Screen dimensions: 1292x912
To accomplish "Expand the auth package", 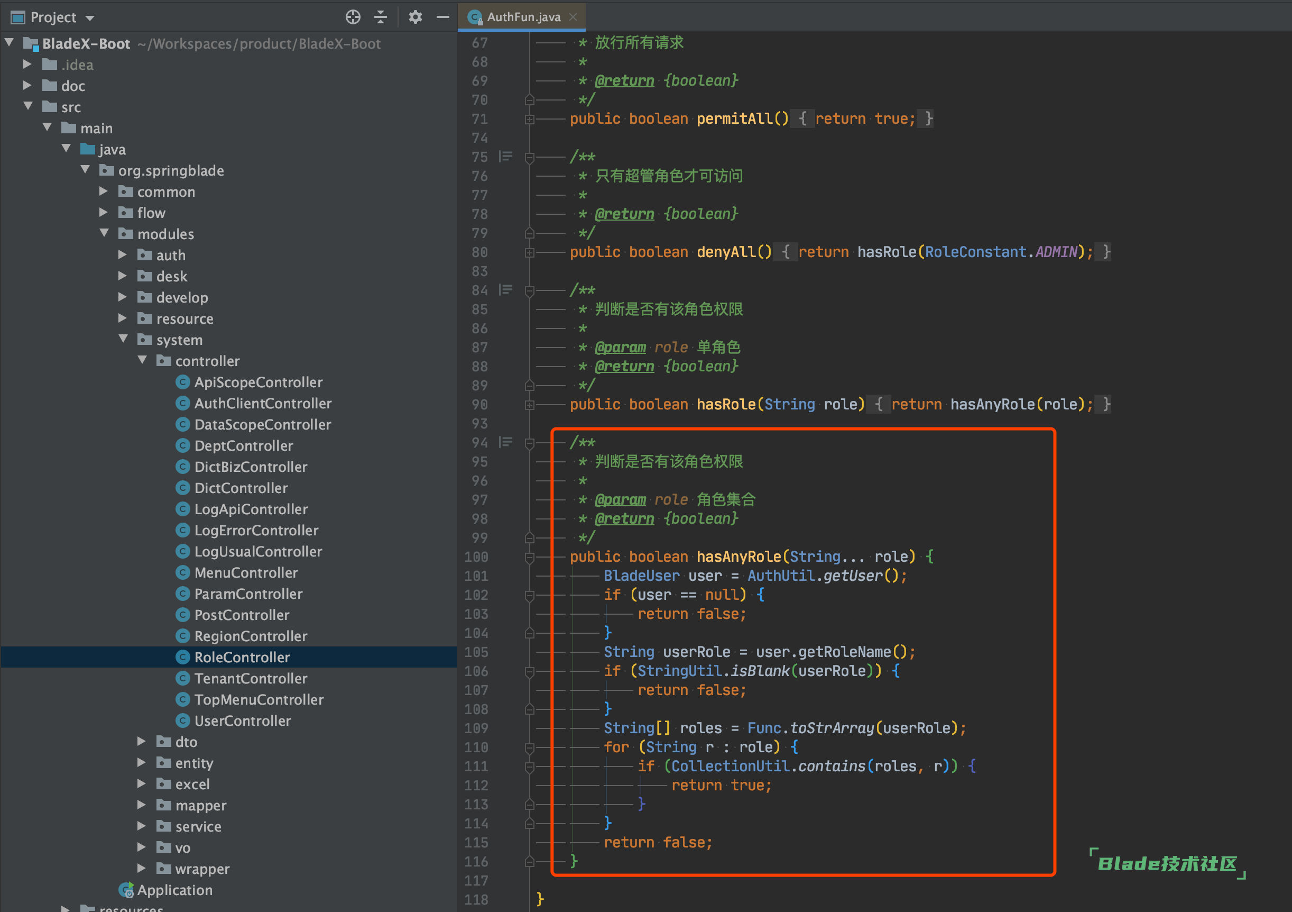I will [x=123, y=254].
